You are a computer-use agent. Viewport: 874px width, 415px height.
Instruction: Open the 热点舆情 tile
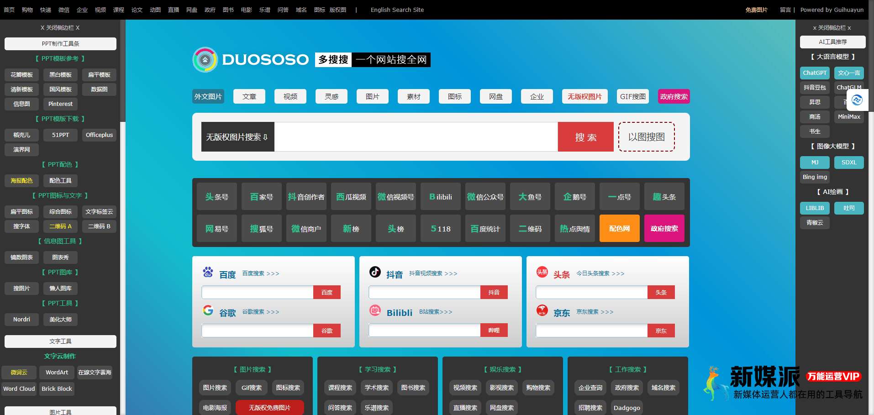575,228
